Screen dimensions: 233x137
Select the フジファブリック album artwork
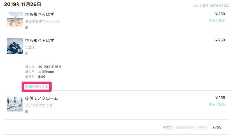point(15,104)
